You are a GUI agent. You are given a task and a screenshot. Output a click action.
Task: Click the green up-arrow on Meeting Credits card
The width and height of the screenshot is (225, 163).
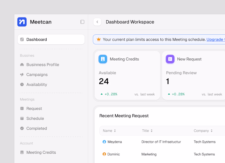click(x=102, y=94)
